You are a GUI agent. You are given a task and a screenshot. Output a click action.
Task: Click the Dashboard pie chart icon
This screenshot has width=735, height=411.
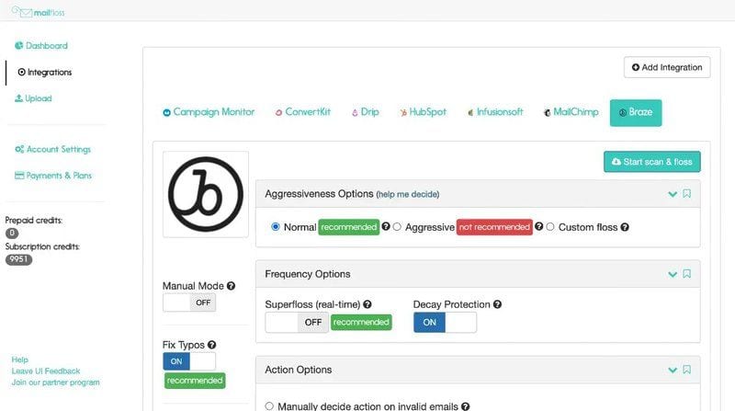point(18,45)
